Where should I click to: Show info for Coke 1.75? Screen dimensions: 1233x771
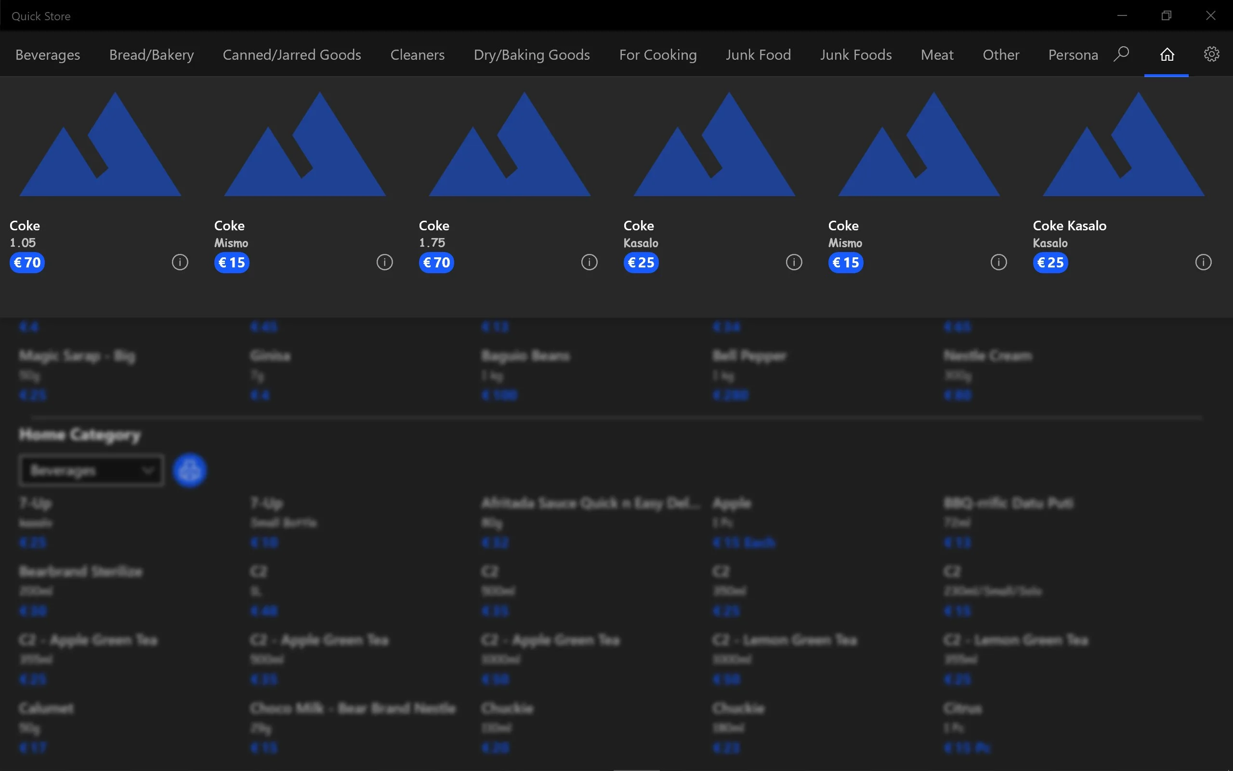point(590,263)
